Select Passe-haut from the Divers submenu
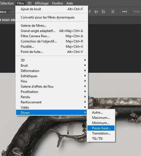Screen dimensions: 141x156 [101, 128]
